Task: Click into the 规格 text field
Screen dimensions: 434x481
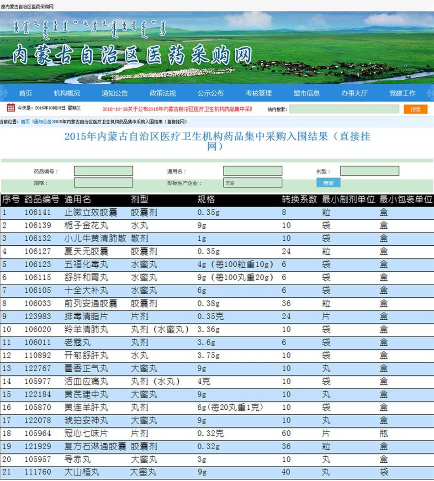Action: 103,183
